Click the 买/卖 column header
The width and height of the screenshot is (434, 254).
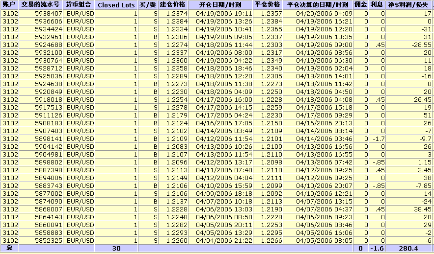pyautogui.click(x=148, y=4)
